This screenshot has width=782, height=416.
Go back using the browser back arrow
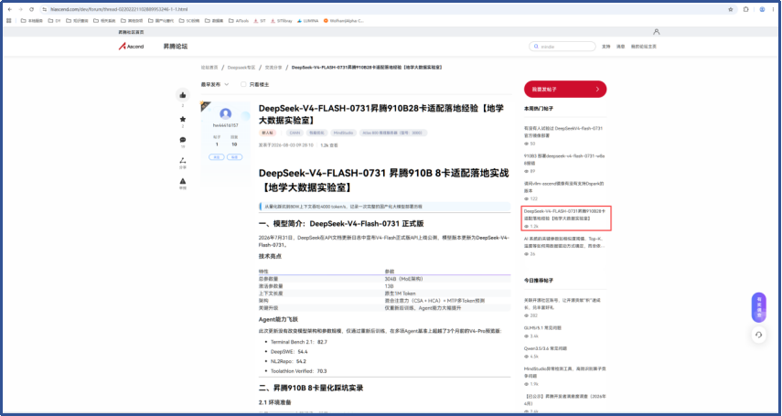(9, 9)
